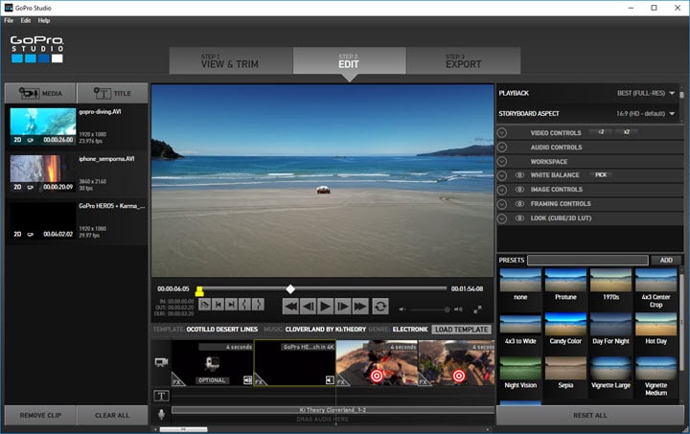Viewport: 690px width, 434px height.
Task: Open the Edit menu
Action: pos(26,20)
